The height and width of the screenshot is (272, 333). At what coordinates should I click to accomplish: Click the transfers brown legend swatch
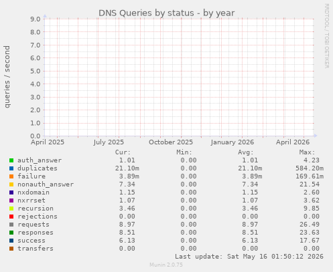(11, 249)
